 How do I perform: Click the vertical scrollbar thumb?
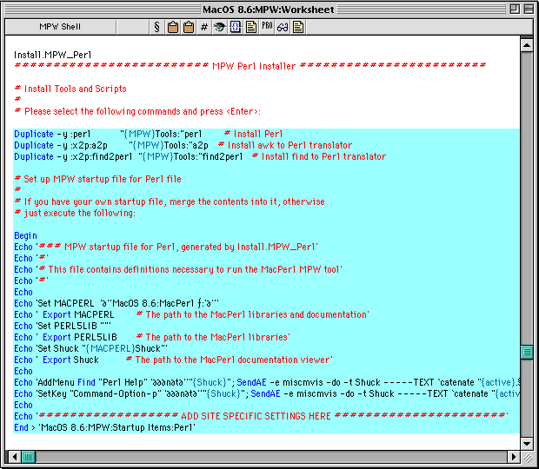pyautogui.click(x=527, y=352)
